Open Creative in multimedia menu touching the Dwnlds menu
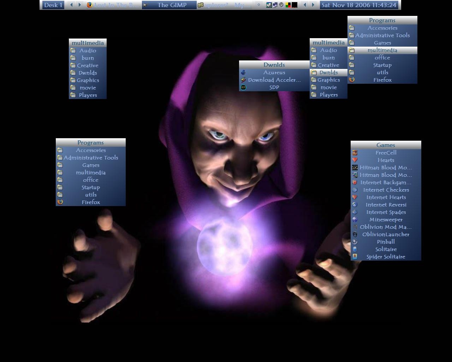The width and height of the screenshot is (452, 362). point(328,65)
